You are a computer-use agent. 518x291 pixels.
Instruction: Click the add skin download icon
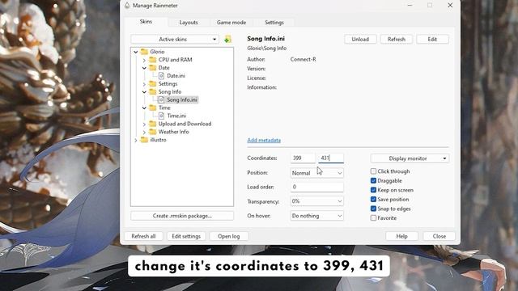[x=227, y=40]
